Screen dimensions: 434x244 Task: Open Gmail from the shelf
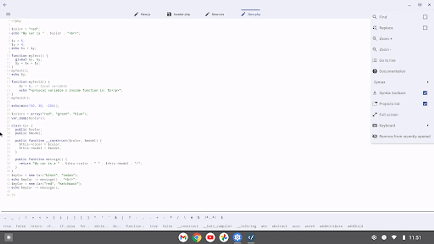[x=183, y=237]
